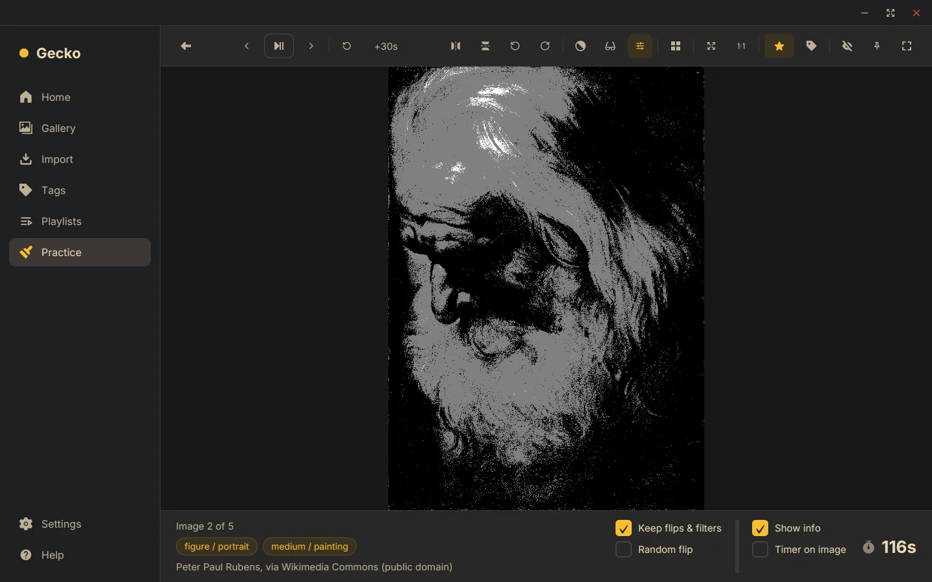Toggle the grid overlay icon
The height and width of the screenshot is (582, 932).
tap(676, 46)
